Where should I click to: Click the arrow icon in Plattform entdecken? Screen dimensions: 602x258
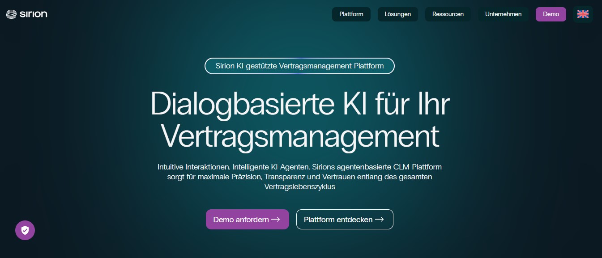380,220
